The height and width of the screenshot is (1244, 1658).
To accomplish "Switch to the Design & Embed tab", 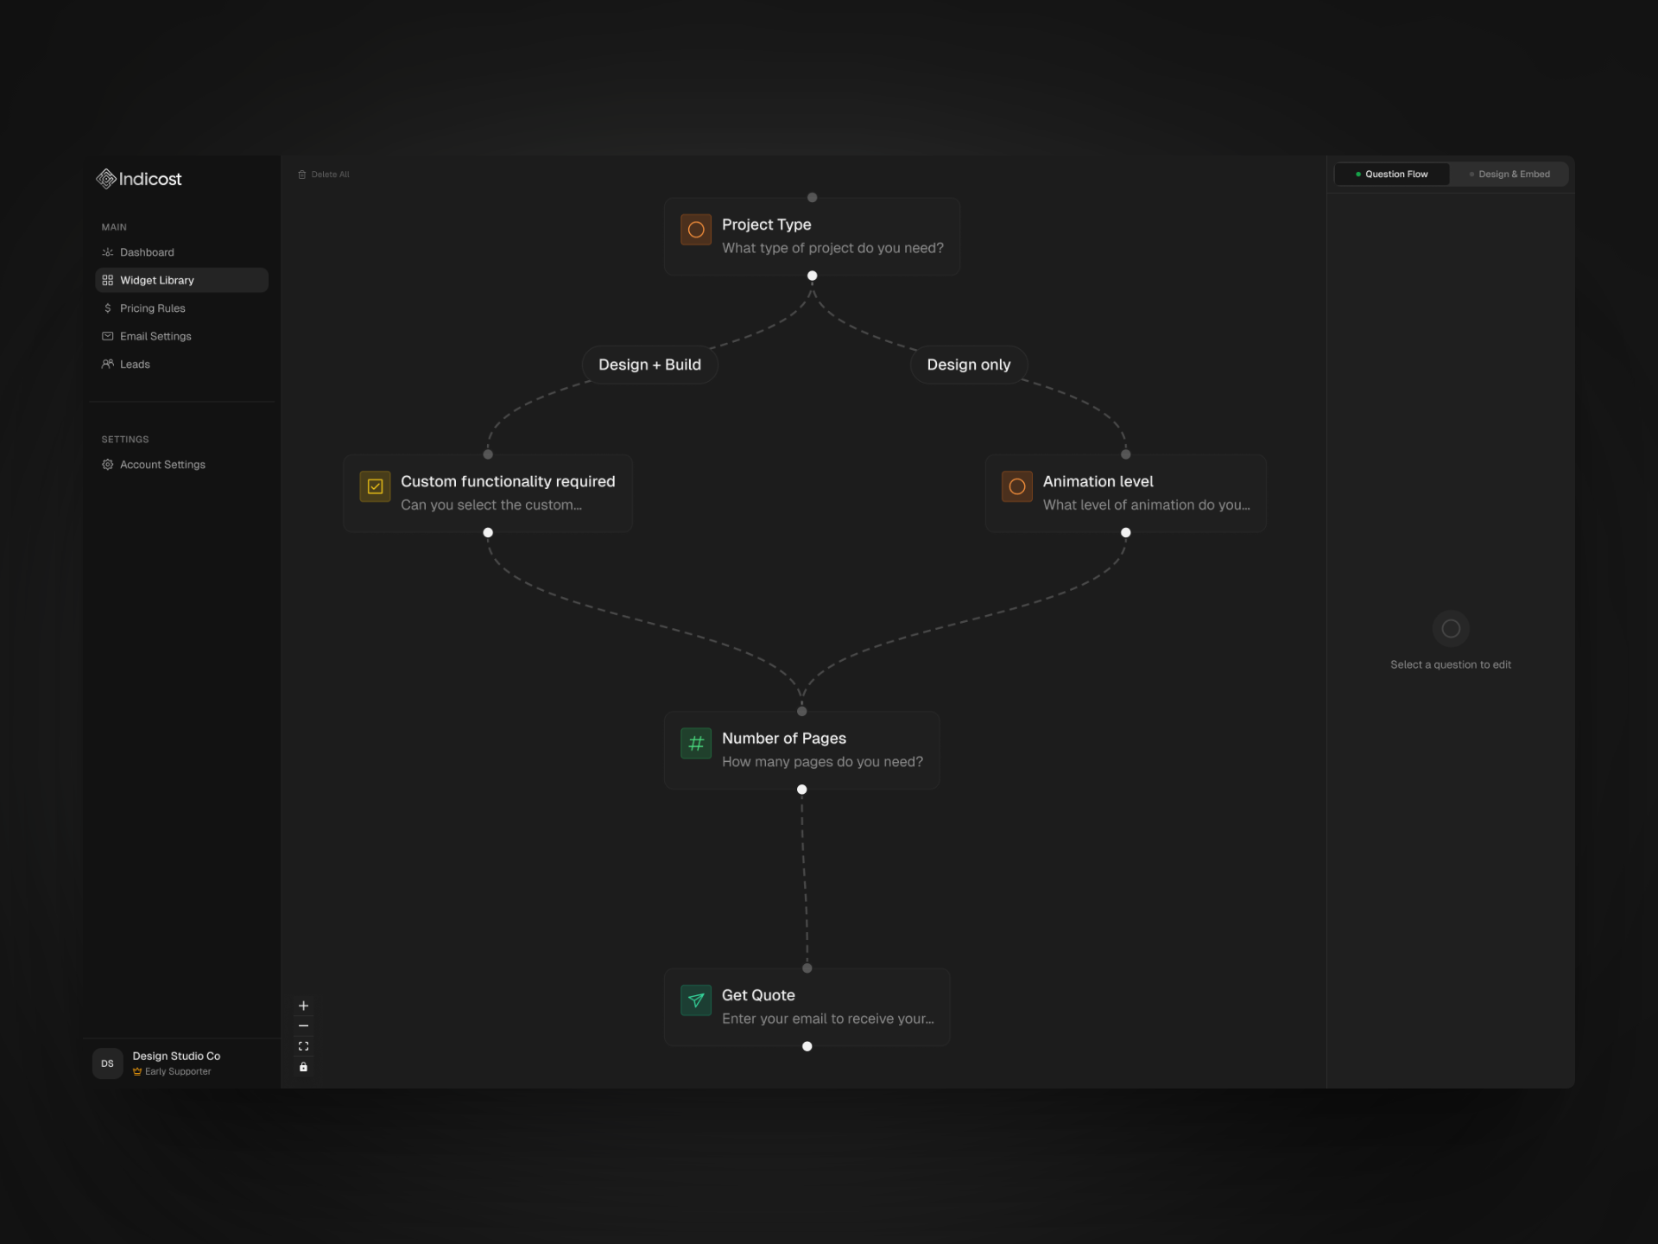I will (x=1509, y=174).
